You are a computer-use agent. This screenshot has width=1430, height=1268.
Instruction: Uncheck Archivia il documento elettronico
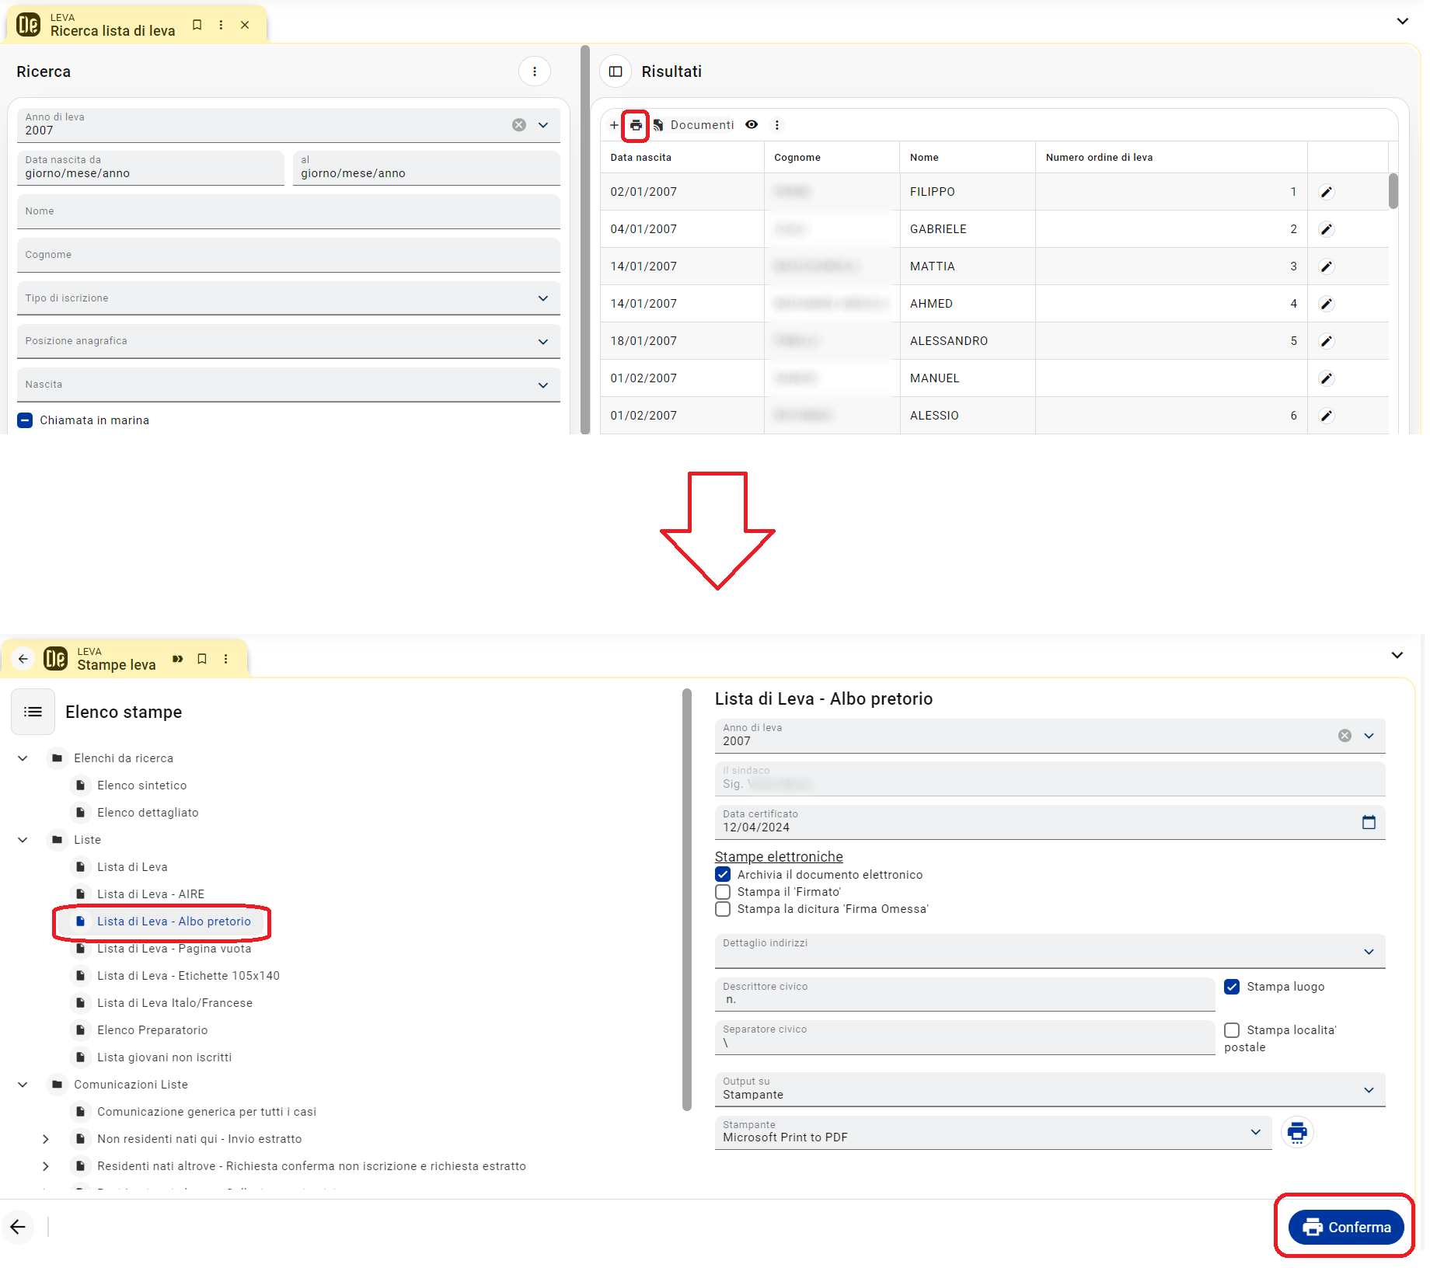pos(723,875)
